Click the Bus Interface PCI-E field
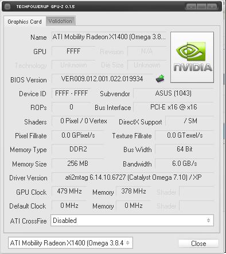Viewport: 226px width, 254px height. point(173,107)
